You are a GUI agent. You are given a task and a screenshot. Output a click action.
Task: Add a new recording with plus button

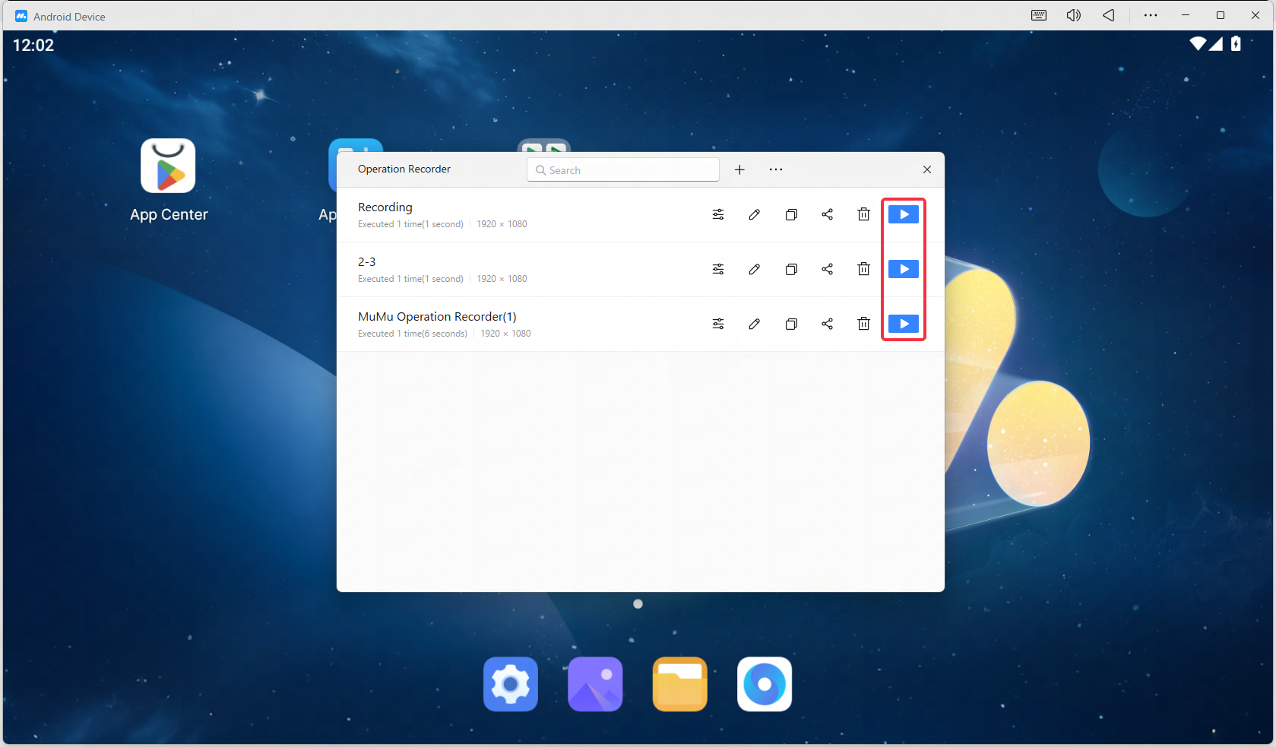coord(739,169)
